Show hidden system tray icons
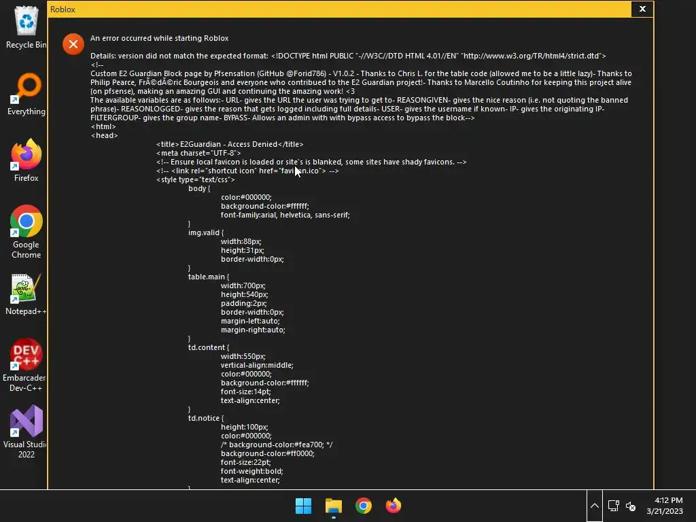 pos(595,506)
